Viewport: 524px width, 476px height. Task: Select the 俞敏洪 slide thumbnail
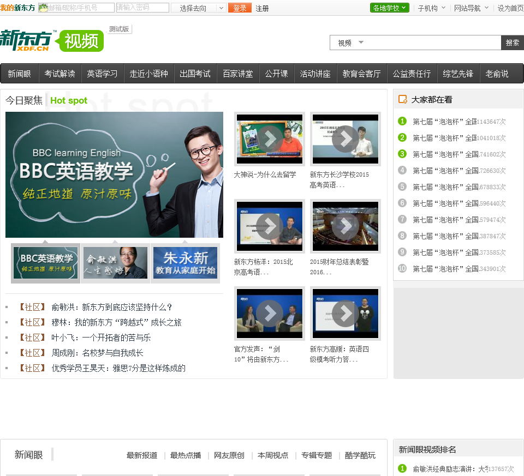tap(115, 263)
